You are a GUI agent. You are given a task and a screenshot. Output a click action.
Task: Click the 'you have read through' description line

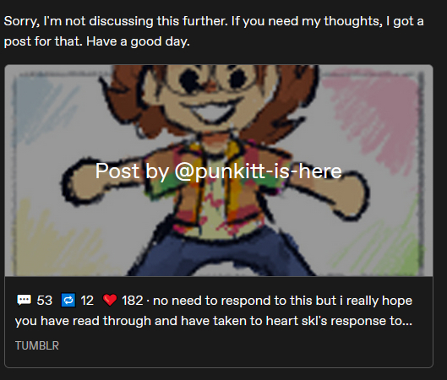[x=214, y=321]
